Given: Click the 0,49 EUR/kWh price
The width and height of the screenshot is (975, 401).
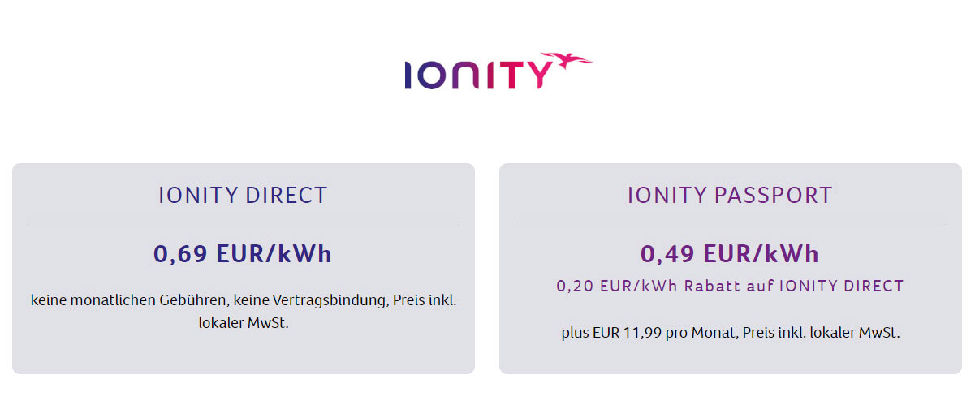Looking at the screenshot, I should [730, 254].
